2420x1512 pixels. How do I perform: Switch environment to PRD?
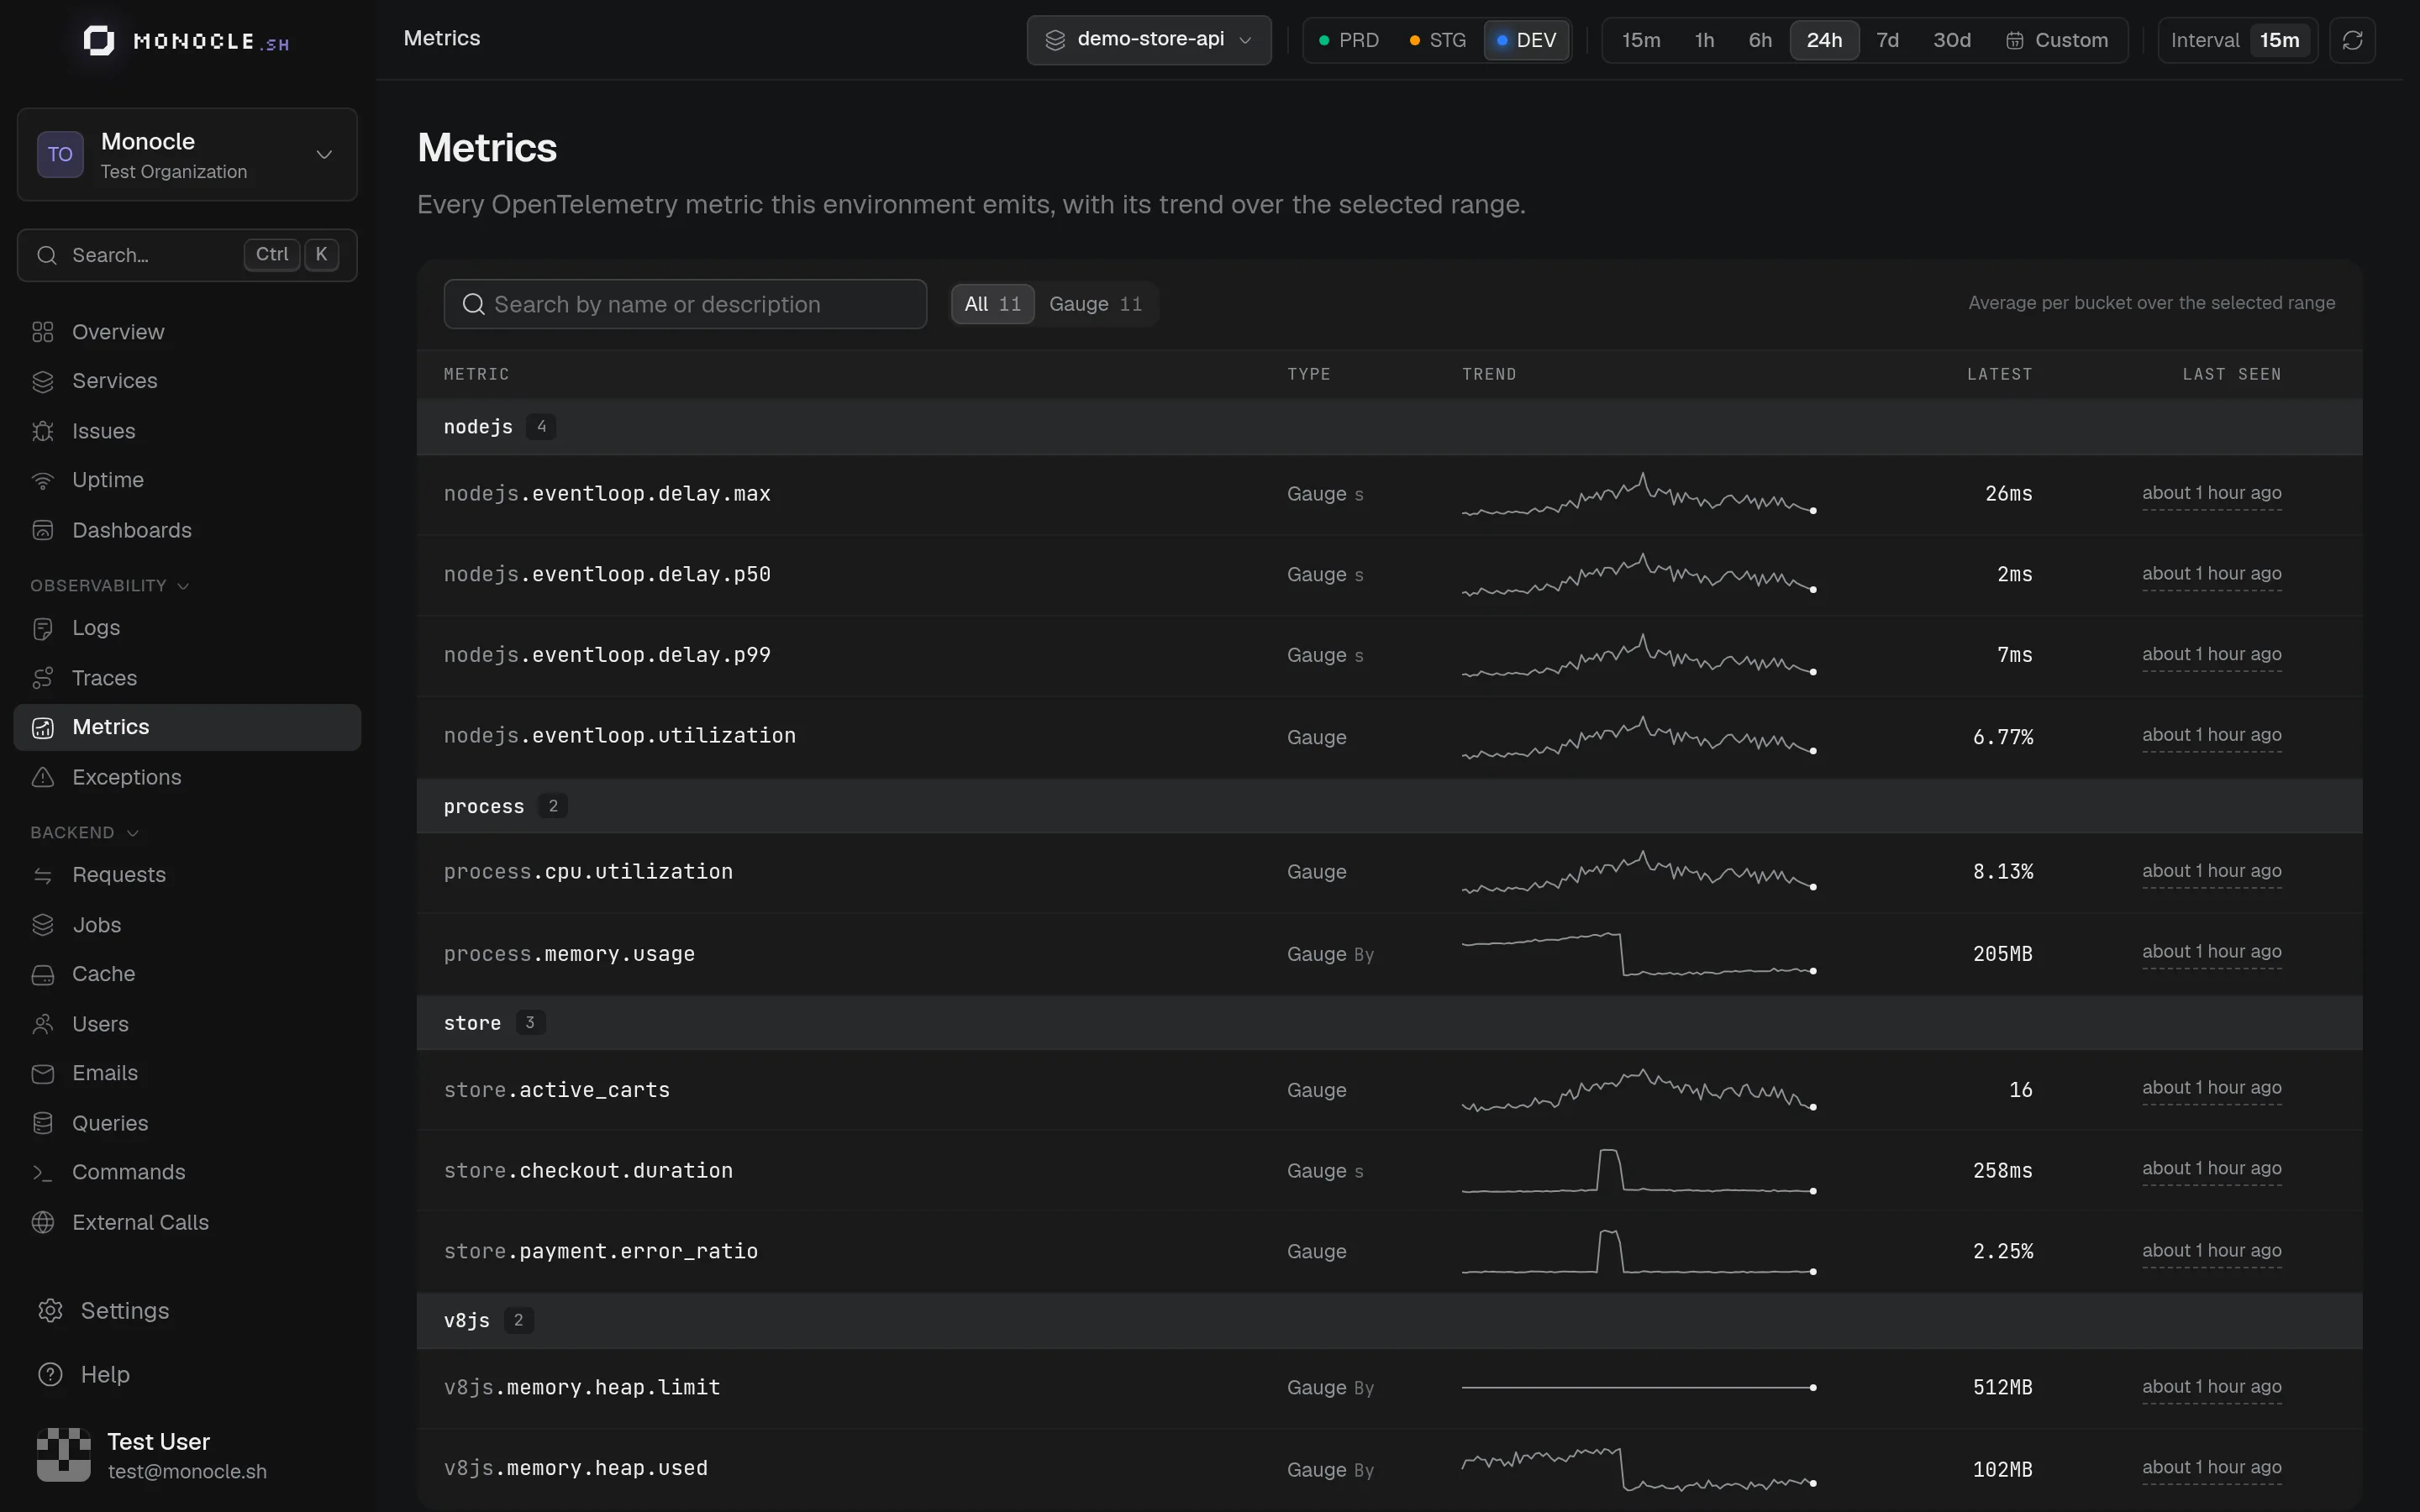coord(1348,40)
